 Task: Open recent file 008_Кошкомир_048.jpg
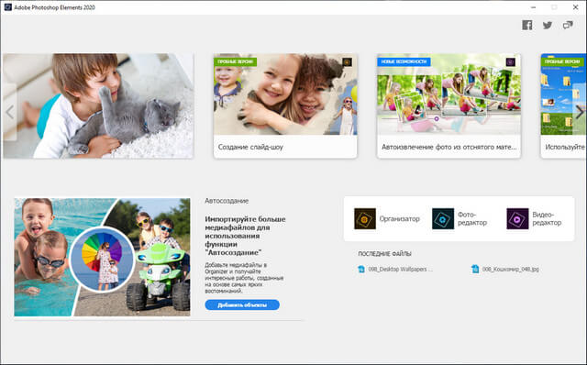click(x=510, y=269)
